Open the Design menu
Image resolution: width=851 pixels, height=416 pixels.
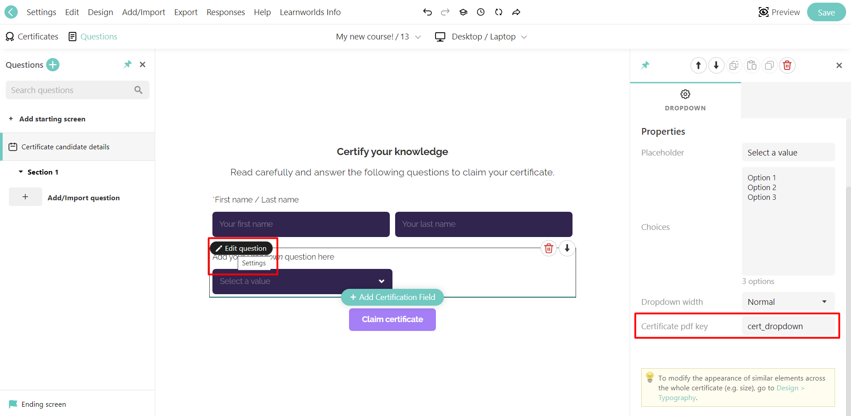(x=100, y=12)
